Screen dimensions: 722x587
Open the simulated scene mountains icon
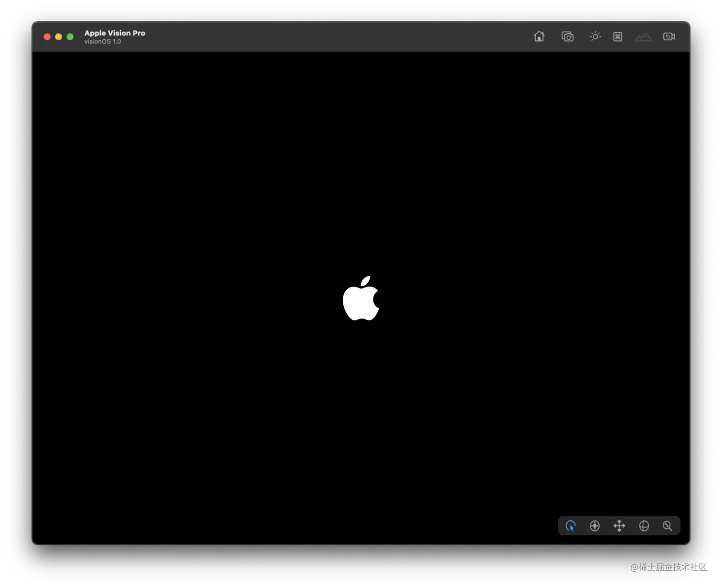643,37
